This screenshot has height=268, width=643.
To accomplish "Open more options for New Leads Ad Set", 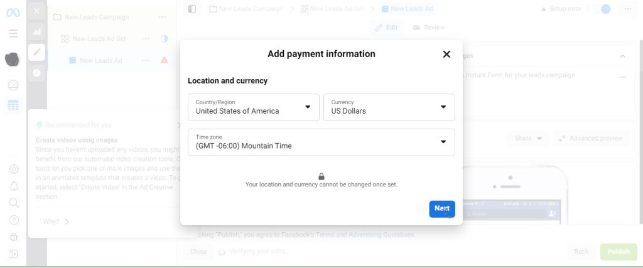I will point(145,38).
